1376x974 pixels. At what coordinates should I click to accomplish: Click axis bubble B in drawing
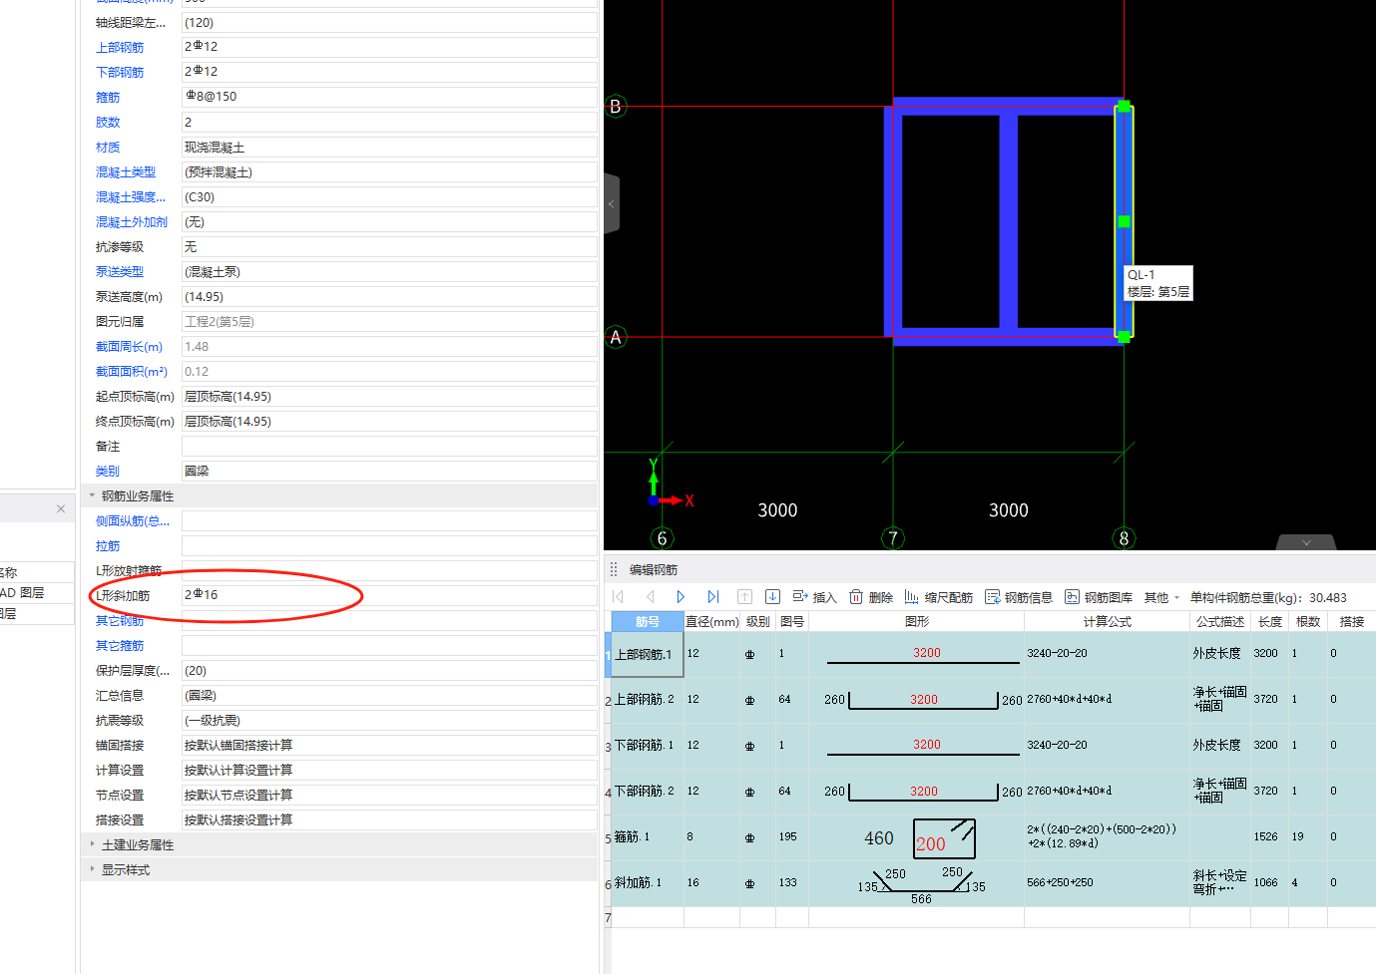[x=616, y=106]
